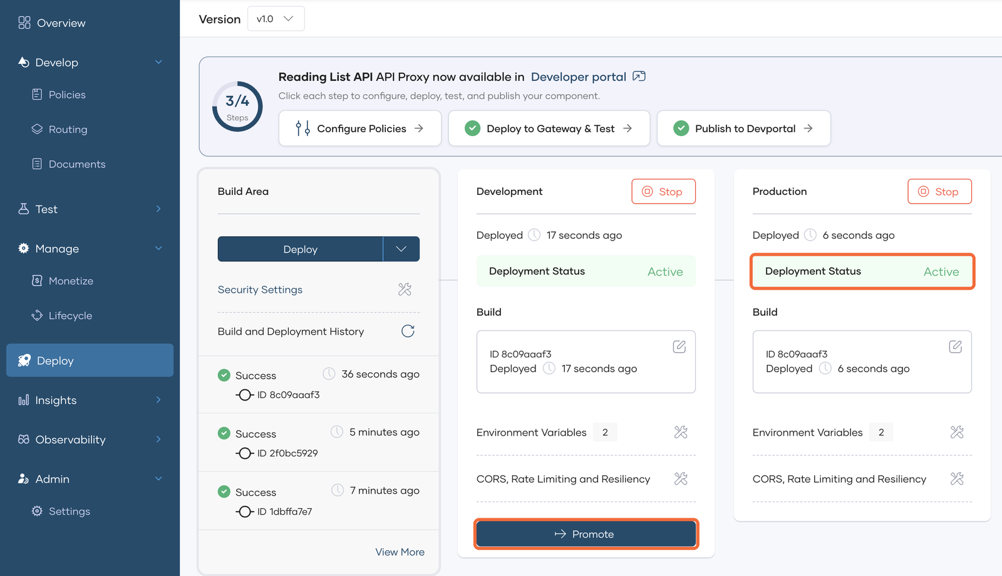Click Deploy to Gateway & Test step
Image resolution: width=1002 pixels, height=576 pixels.
tap(549, 128)
